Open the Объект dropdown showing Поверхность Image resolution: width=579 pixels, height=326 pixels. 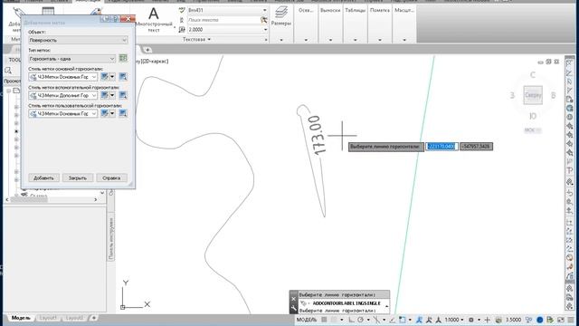click(78, 40)
